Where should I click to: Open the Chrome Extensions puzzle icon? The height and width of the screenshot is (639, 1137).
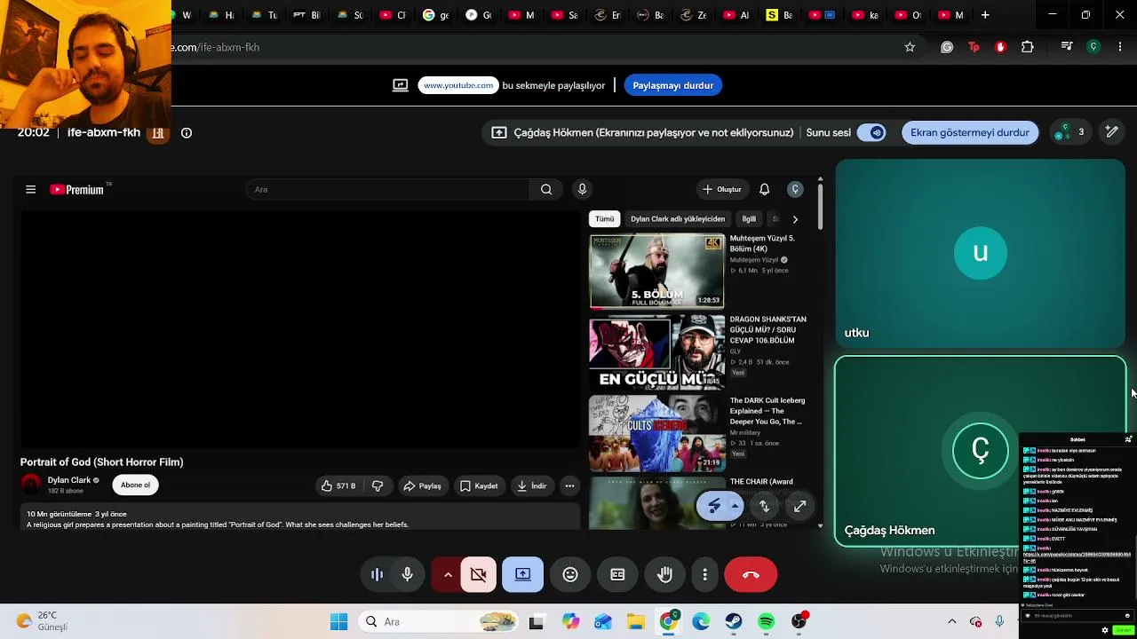1028,47
